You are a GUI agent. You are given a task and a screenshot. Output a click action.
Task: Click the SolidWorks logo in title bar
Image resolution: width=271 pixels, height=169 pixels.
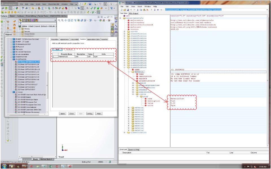tap(9, 4)
